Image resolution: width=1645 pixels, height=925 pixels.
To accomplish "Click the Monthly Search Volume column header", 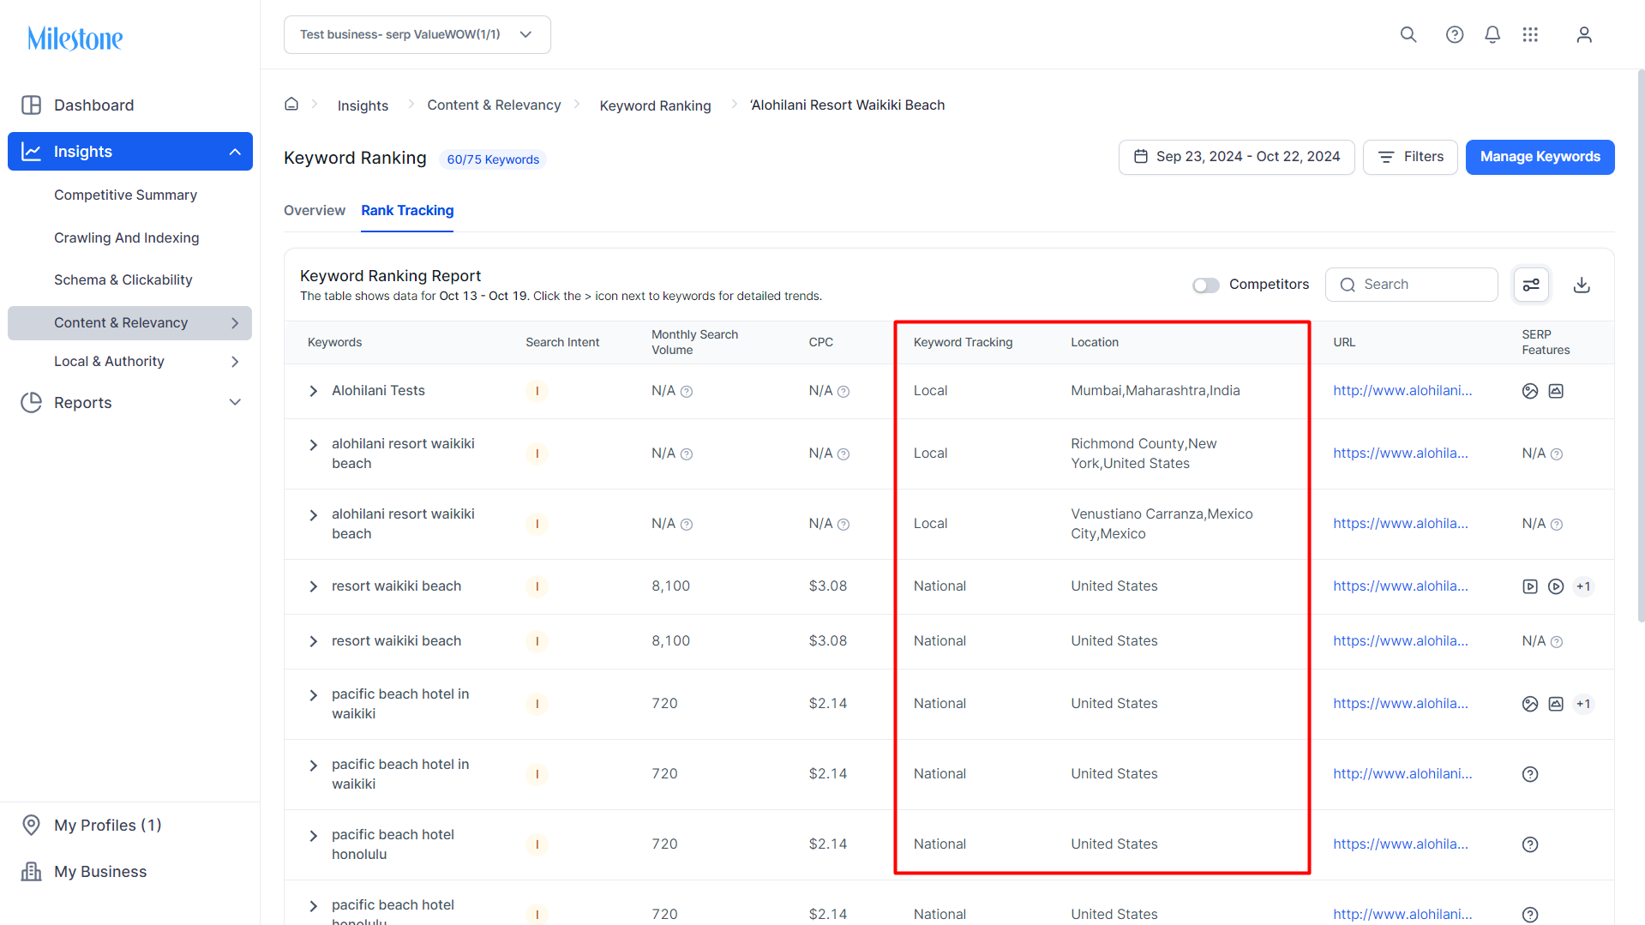I will point(694,342).
